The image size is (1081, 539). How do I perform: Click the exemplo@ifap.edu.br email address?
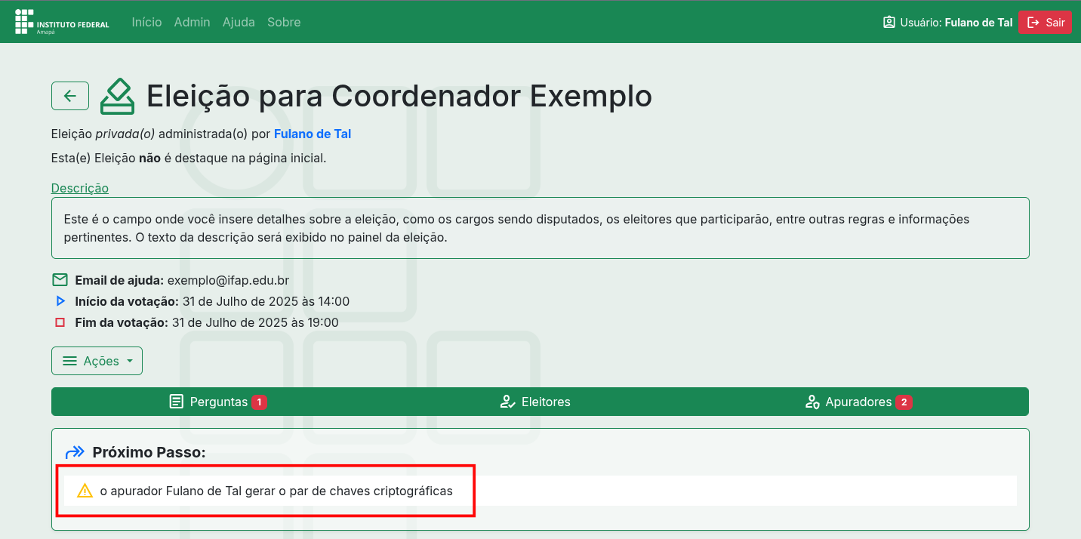coord(228,280)
